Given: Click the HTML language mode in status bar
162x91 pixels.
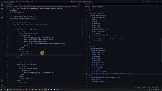Looking at the screenshot, I should [x=157, y=88].
